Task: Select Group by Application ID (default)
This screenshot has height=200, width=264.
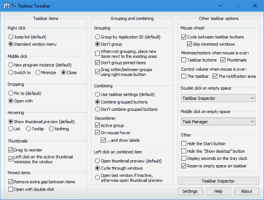Action: point(97,37)
